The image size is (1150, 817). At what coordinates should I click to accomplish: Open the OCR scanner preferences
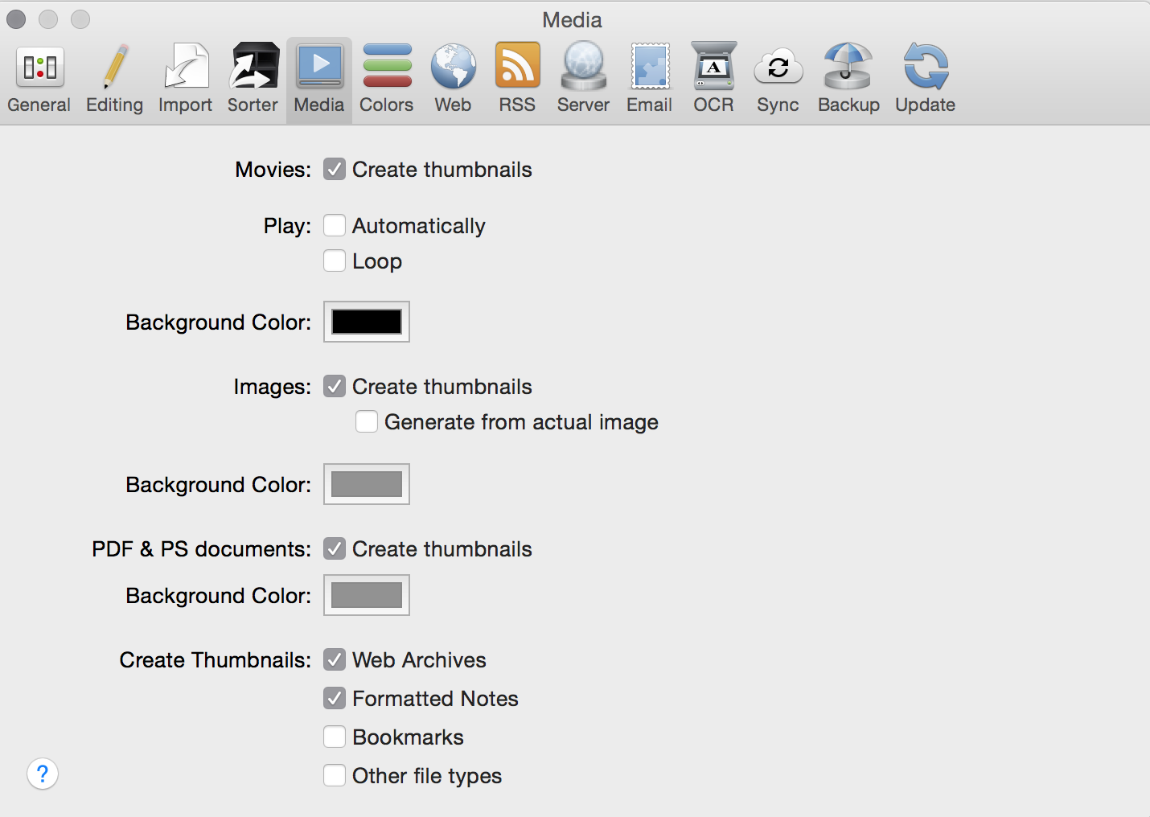(x=714, y=79)
